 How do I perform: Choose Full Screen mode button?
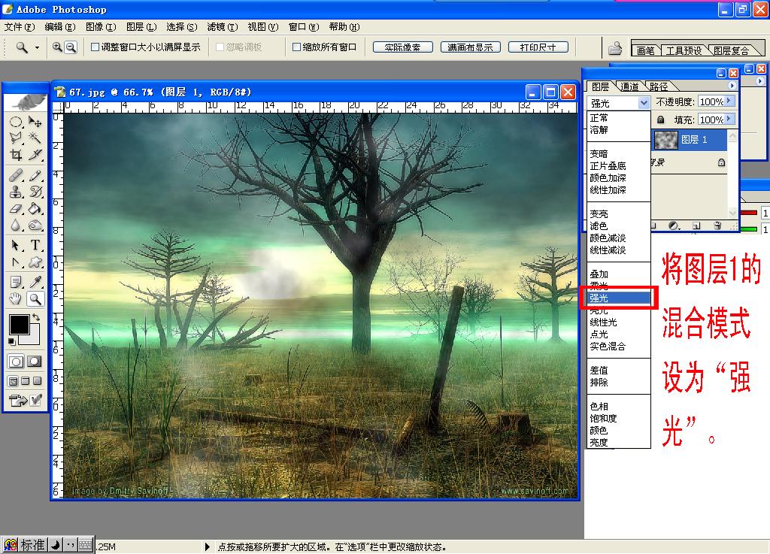37,381
